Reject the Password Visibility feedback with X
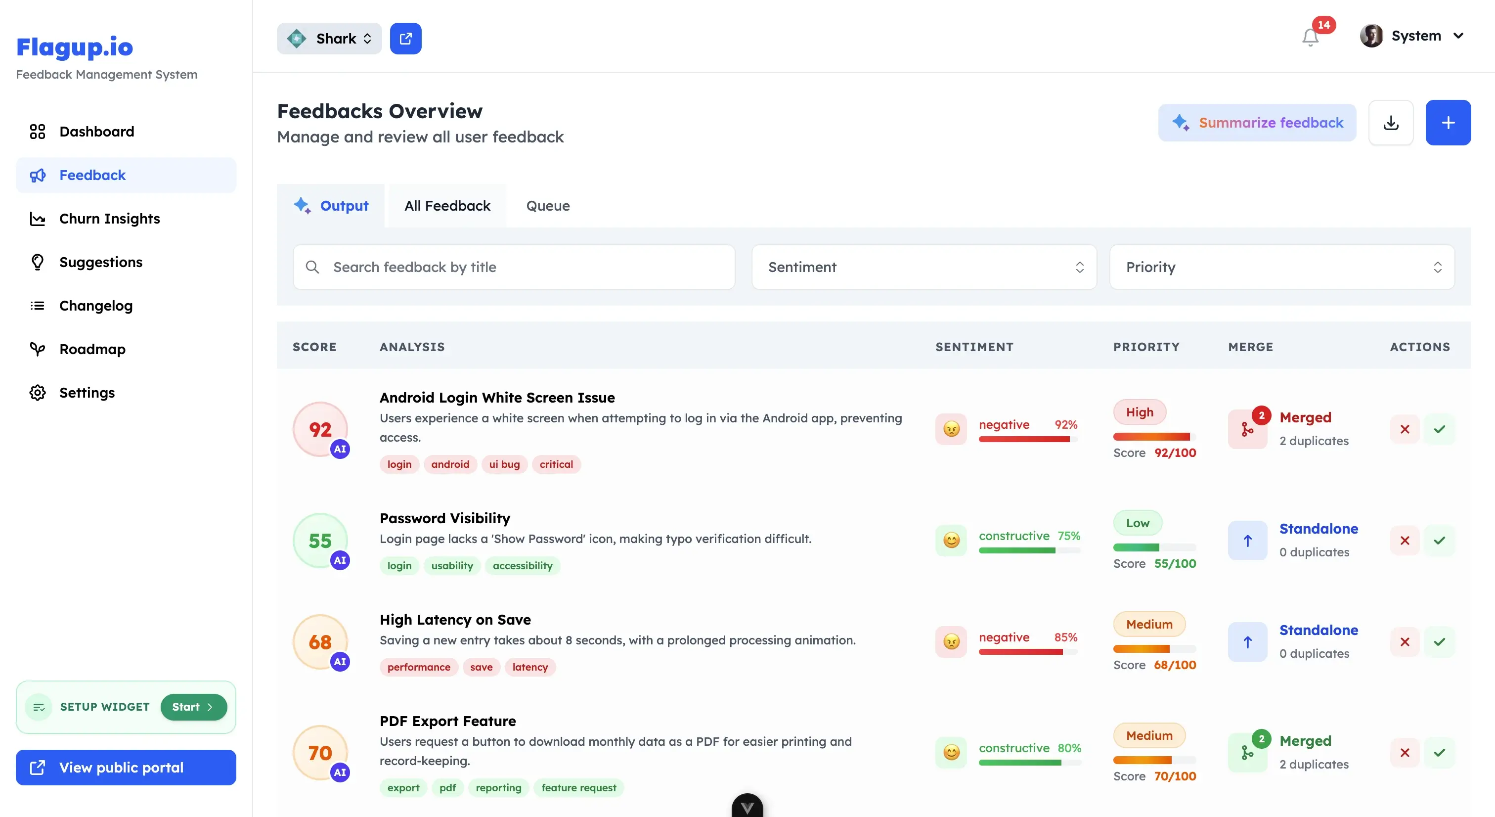The width and height of the screenshot is (1495, 817). tap(1405, 541)
